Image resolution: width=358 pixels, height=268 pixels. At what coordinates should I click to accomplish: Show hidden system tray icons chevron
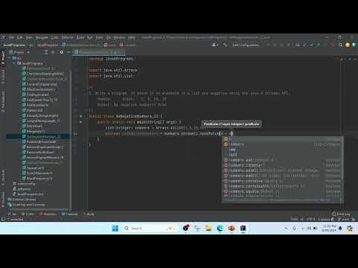(x=286, y=229)
